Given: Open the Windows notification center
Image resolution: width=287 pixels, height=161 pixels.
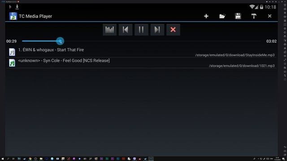Looking at the screenshot, I should tap(283, 159).
